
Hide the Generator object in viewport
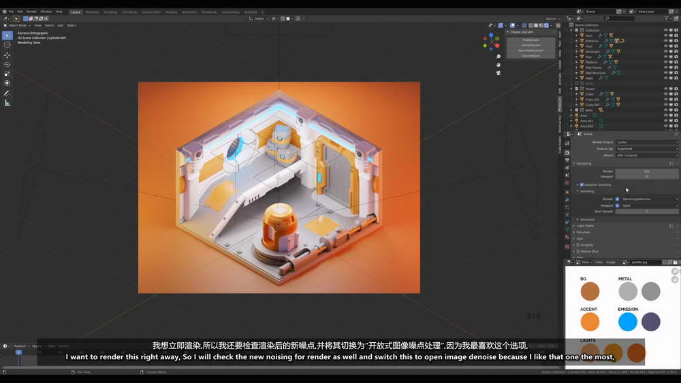coord(665,52)
